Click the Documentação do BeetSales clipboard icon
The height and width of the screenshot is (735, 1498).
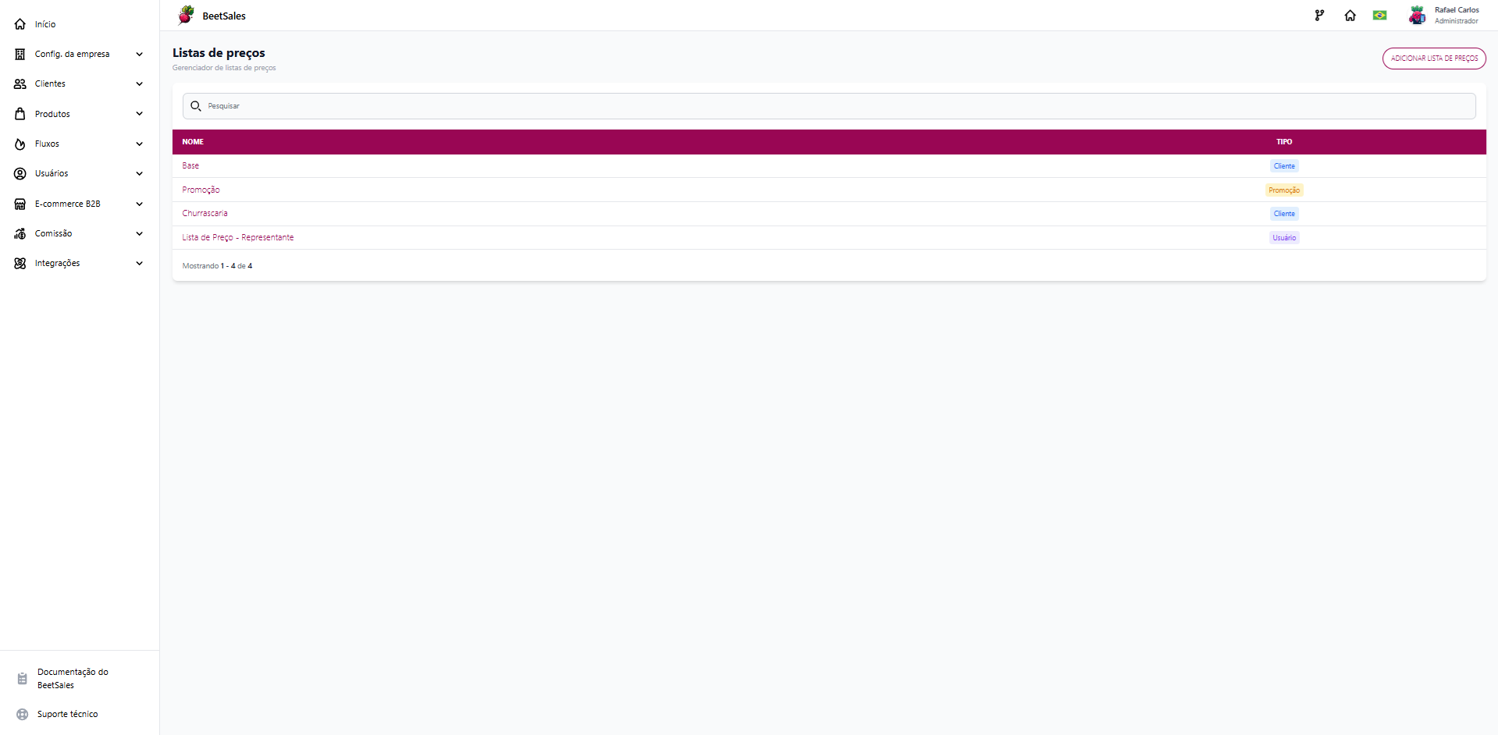pyautogui.click(x=23, y=678)
